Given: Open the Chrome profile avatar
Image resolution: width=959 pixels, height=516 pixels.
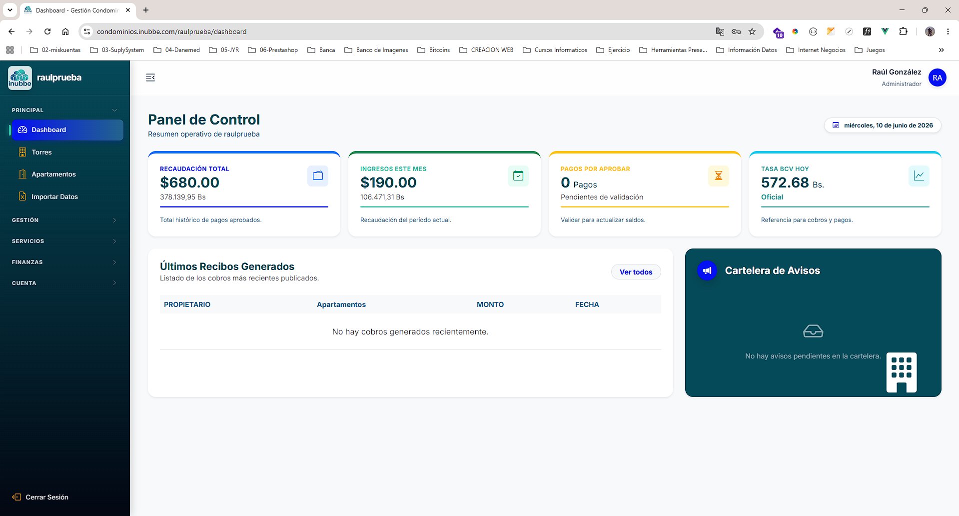Looking at the screenshot, I should pyautogui.click(x=930, y=31).
